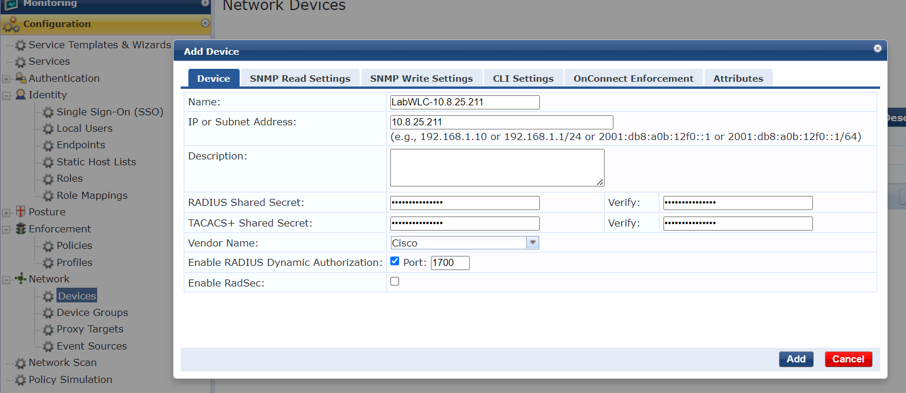The image size is (906, 393).
Task: Expand the Monitoring section chevron
Action: pos(205,4)
